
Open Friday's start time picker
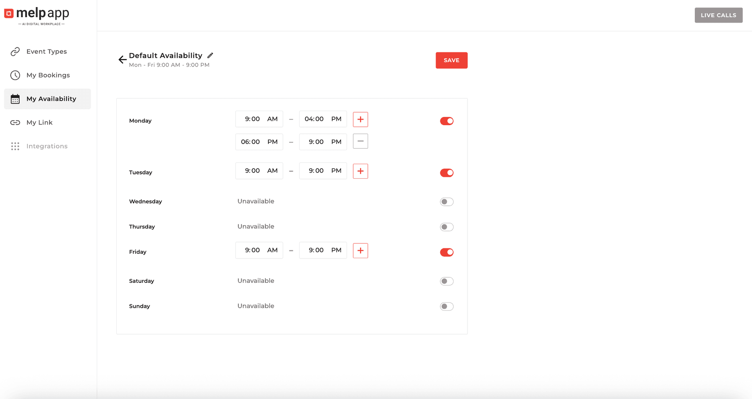(x=259, y=250)
